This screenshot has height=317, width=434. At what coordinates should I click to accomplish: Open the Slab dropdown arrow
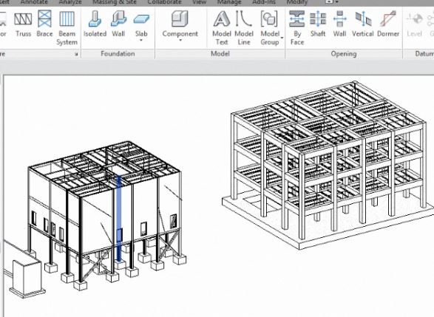tap(141, 41)
